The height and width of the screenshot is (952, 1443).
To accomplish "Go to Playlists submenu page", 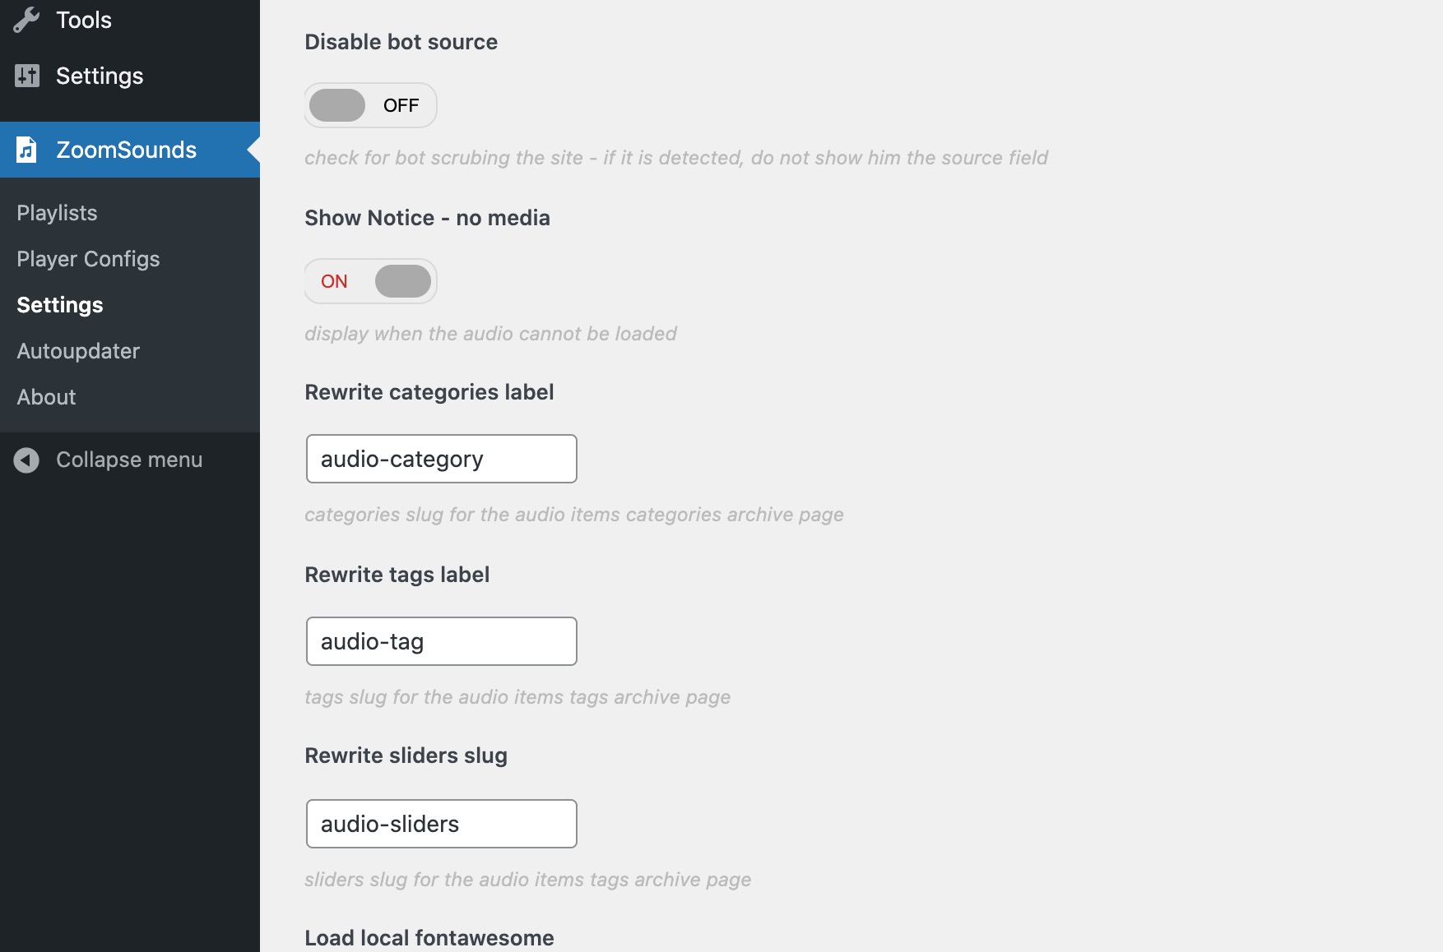I will coord(57,213).
